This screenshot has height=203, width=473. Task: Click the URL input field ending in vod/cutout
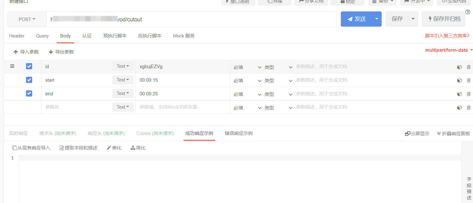tap(191, 19)
